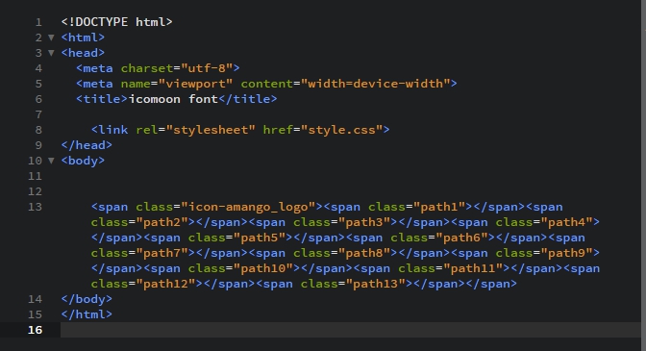Click line number 13 in gutter
The height and width of the screenshot is (351, 646).
(x=35, y=207)
